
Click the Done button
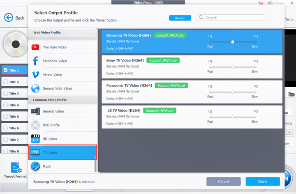(263, 182)
